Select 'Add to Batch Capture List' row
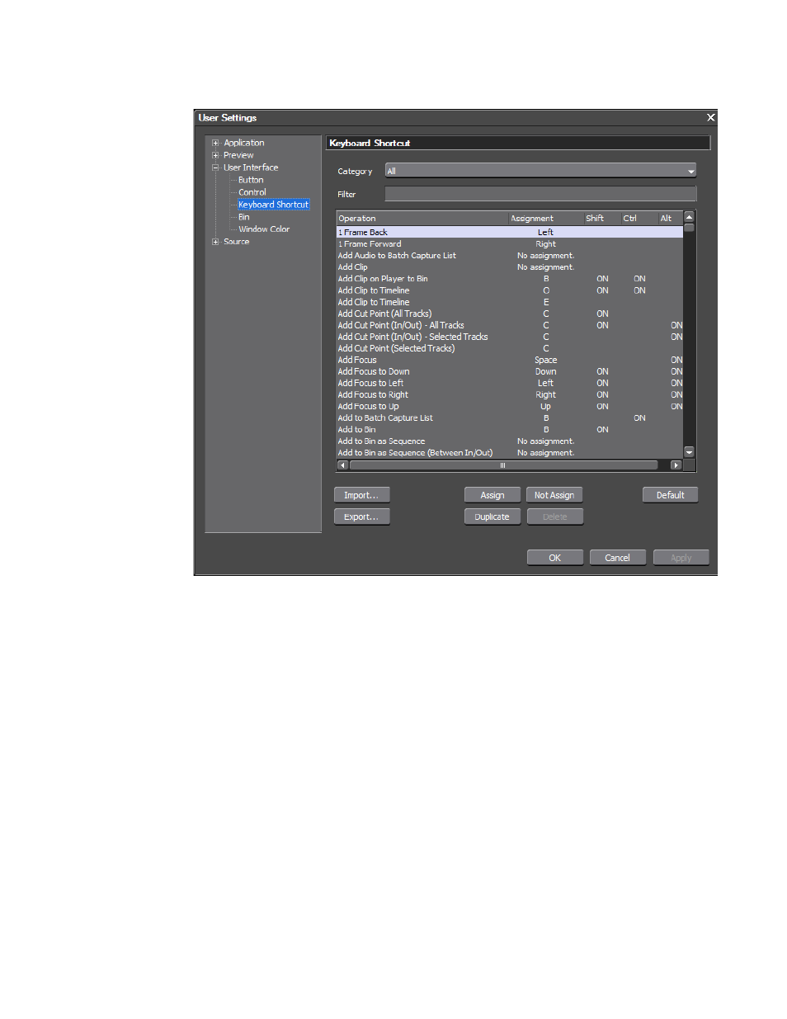This screenshot has width=787, height=1019. pyautogui.click(x=510, y=418)
